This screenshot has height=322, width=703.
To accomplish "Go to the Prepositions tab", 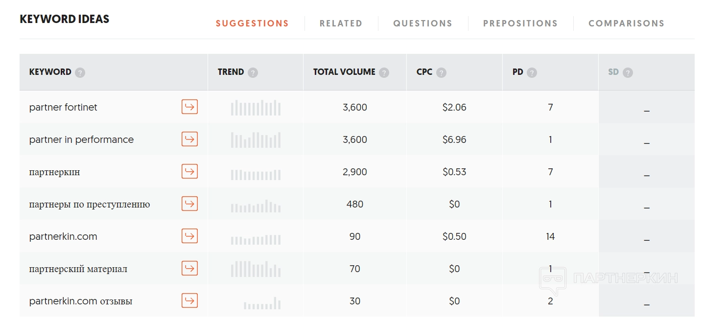I will (520, 23).
